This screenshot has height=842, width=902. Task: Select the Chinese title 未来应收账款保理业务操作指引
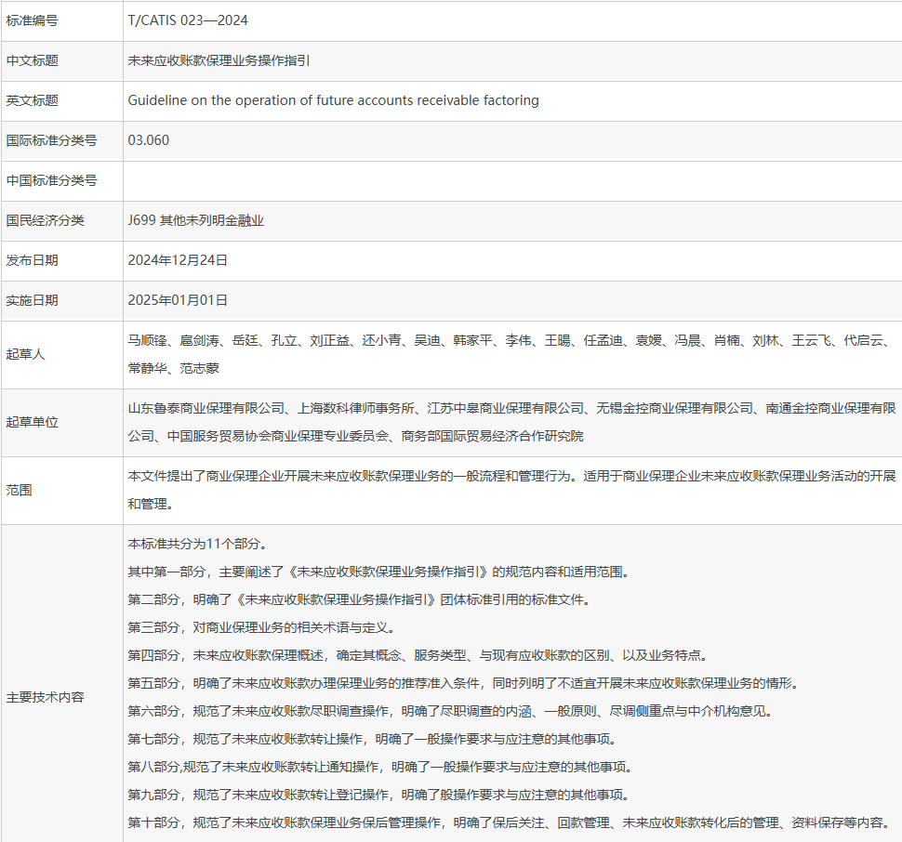[x=219, y=60]
